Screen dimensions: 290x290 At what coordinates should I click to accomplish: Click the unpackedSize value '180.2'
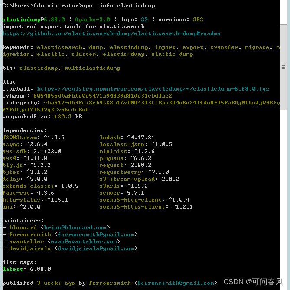pyautogui.click(x=63, y=117)
